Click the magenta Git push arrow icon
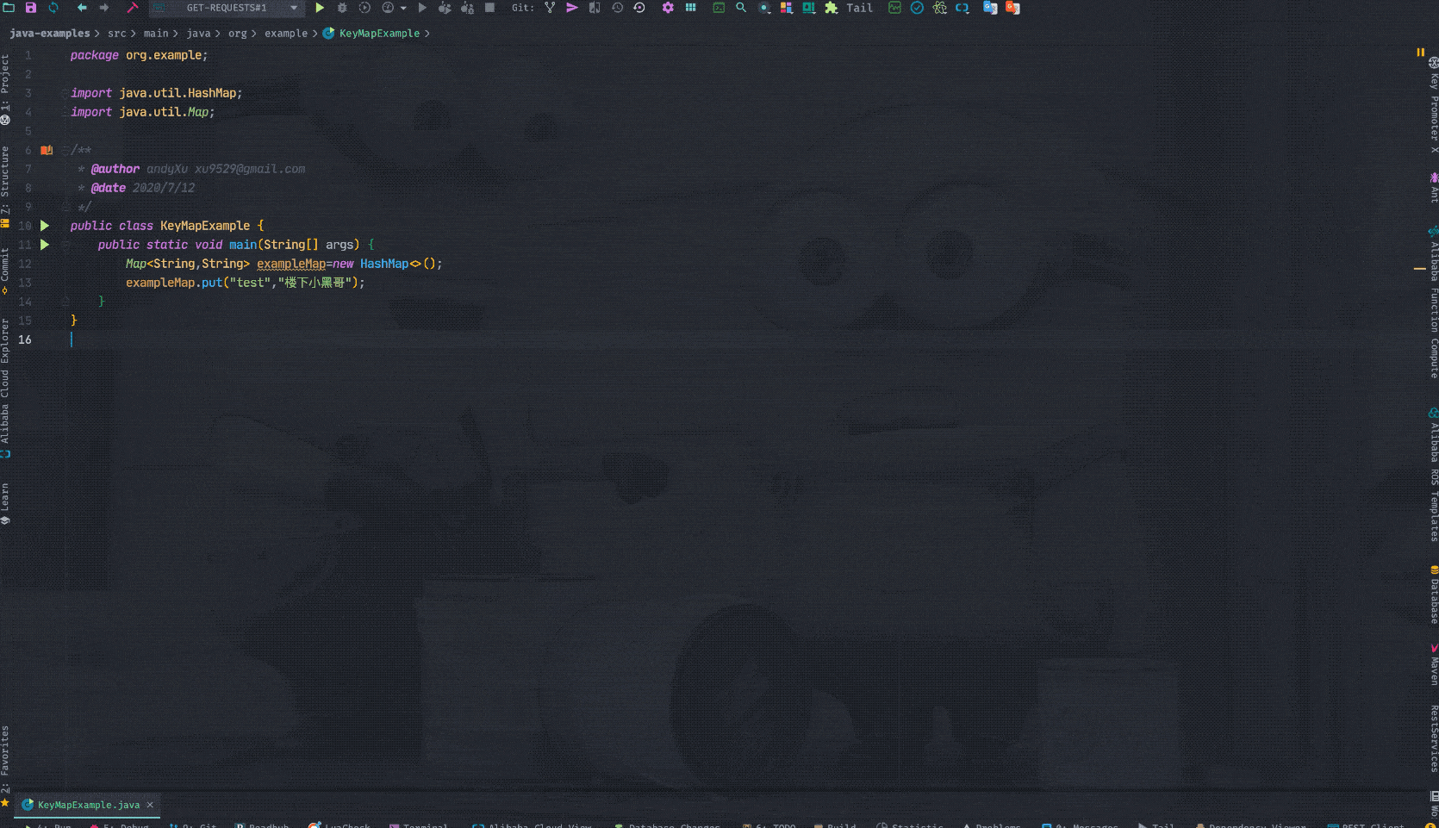Screen dimensions: 1439x828 click(x=572, y=8)
